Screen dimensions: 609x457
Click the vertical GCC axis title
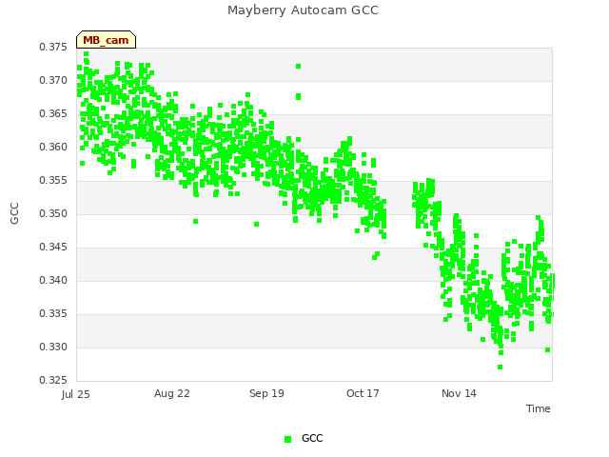tap(14, 213)
